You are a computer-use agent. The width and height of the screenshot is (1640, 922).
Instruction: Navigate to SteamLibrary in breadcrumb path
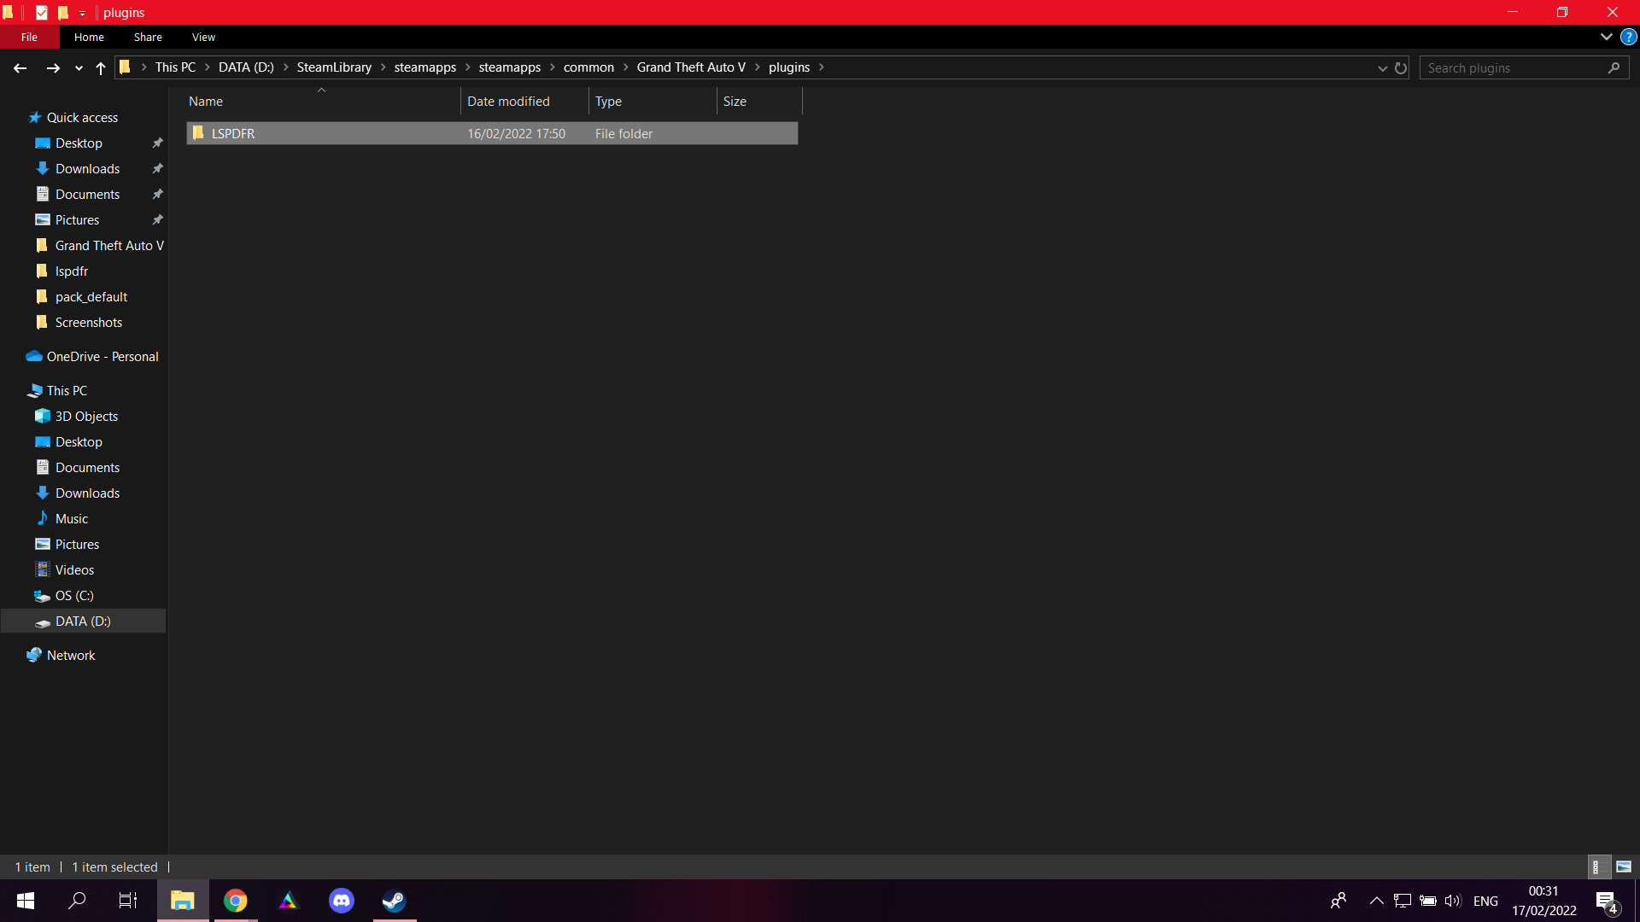point(334,67)
